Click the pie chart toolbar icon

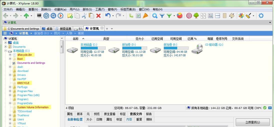[180, 16]
